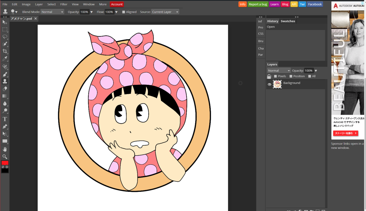The height and width of the screenshot is (211, 366).
Task: Open the Blend Mode dropdown
Action: pyautogui.click(x=52, y=12)
